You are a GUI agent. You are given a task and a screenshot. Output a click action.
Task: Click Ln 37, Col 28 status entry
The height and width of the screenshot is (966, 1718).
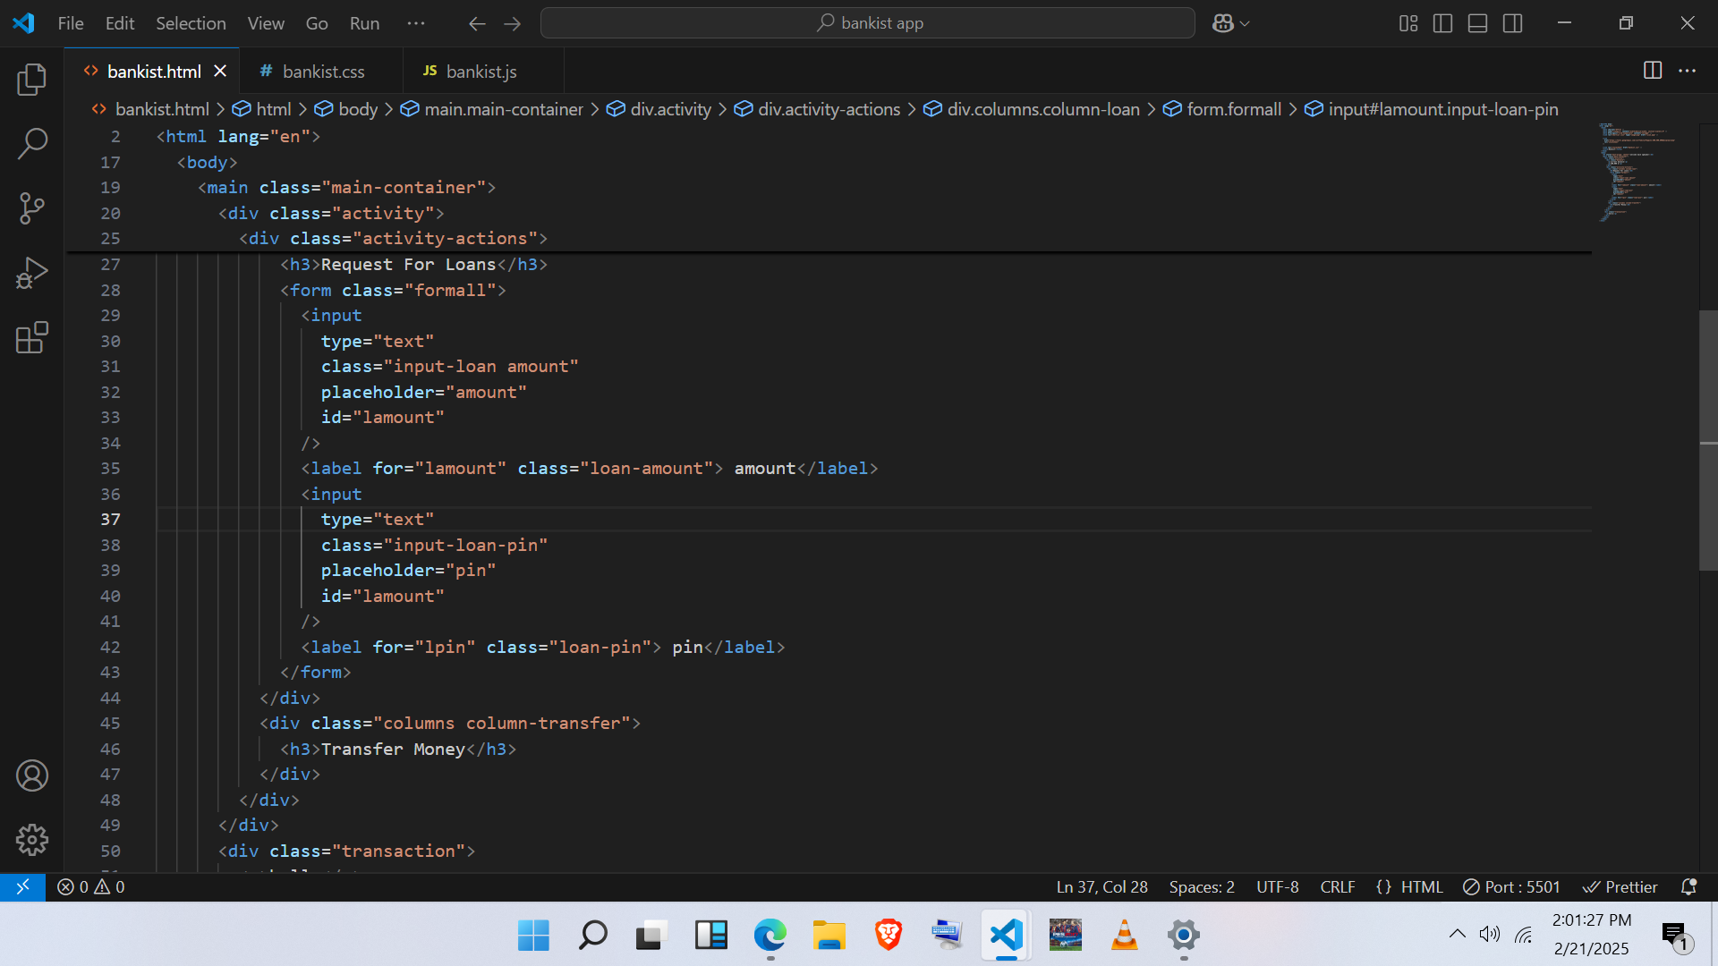click(x=1101, y=886)
